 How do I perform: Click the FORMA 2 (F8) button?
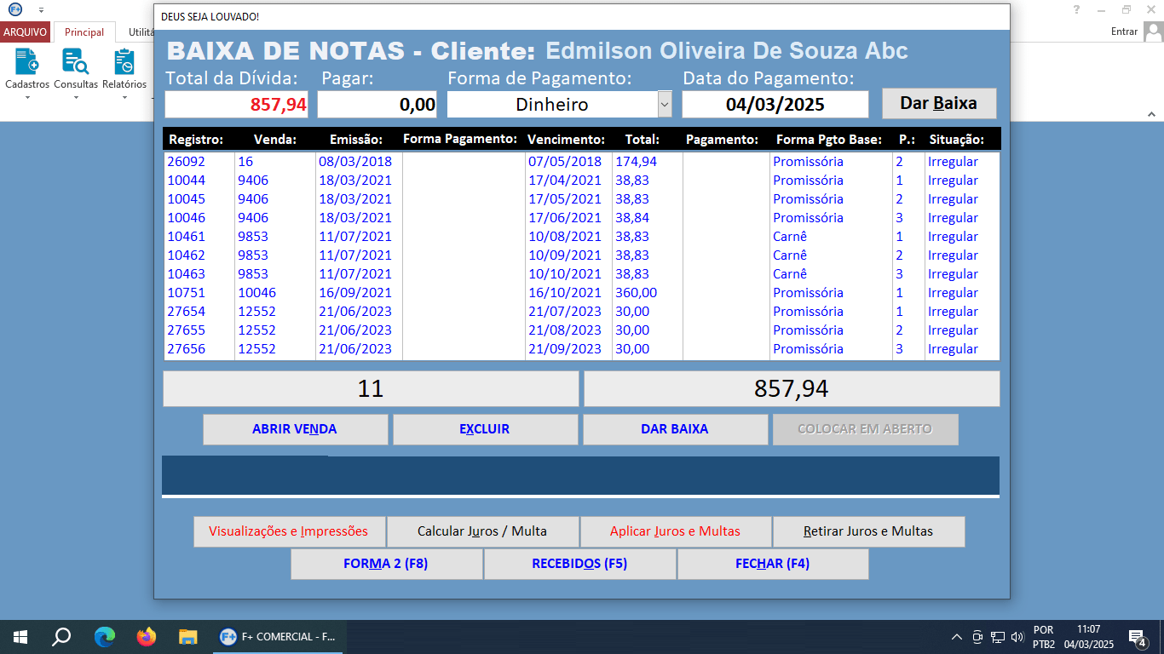click(x=386, y=564)
